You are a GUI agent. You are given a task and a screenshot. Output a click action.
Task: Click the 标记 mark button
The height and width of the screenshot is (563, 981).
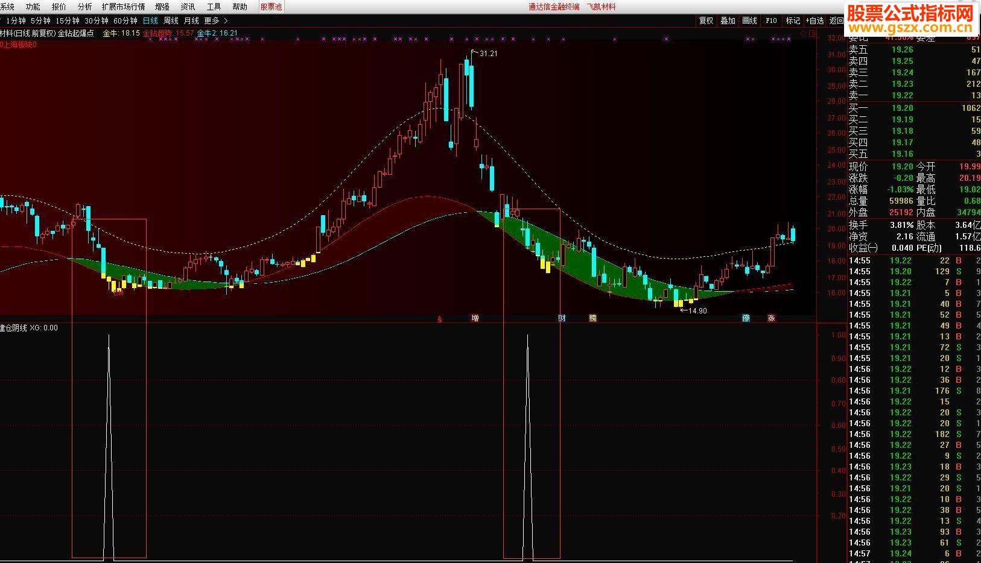(793, 20)
